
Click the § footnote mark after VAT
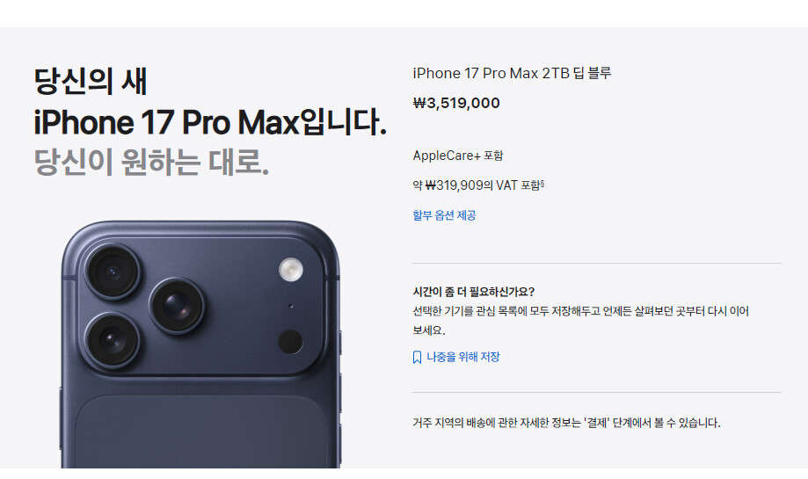click(x=542, y=183)
